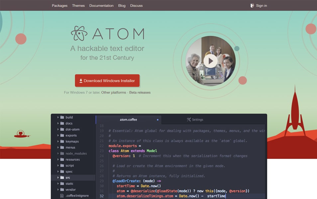The height and width of the screenshot is (199, 317).
Task: Click the static folder icon
Action: (62, 184)
